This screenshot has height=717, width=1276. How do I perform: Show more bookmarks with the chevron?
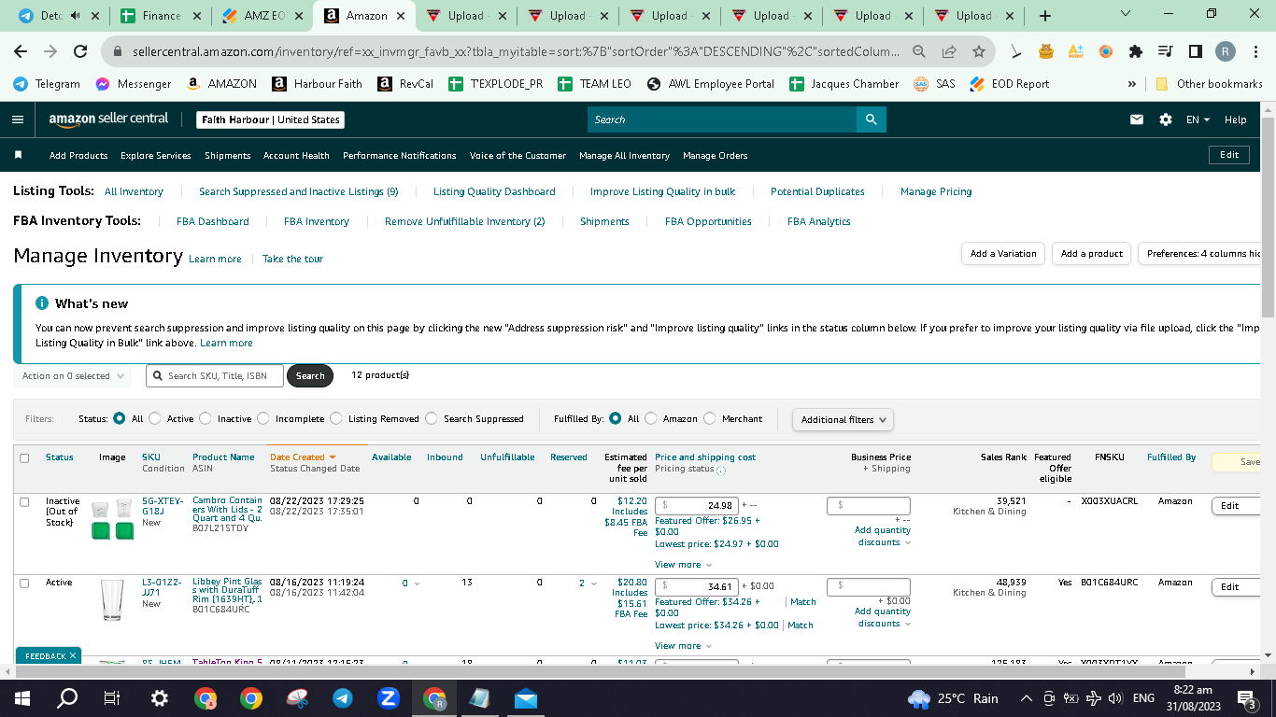[1132, 84]
